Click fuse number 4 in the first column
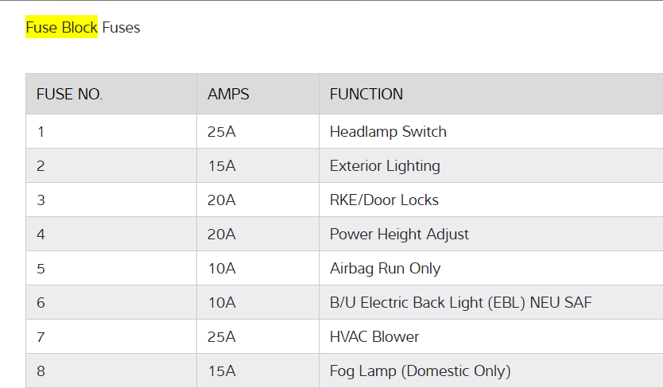663x388 pixels. pyautogui.click(x=41, y=235)
